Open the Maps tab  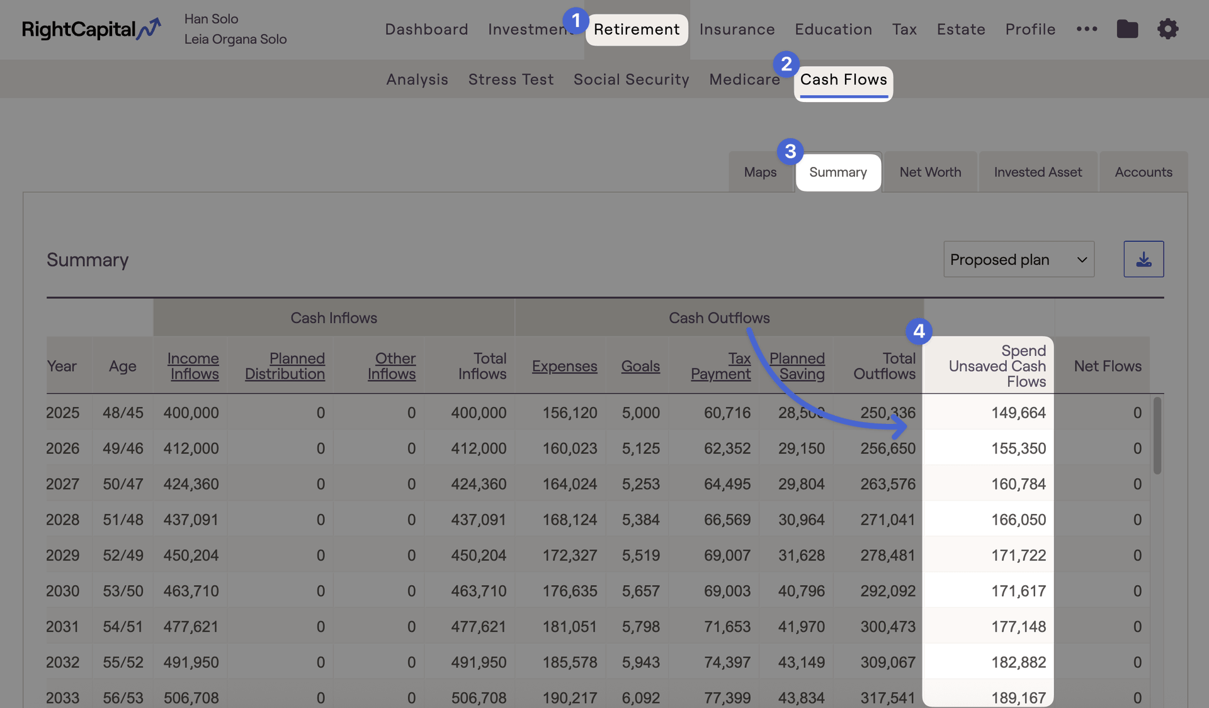[x=760, y=172]
